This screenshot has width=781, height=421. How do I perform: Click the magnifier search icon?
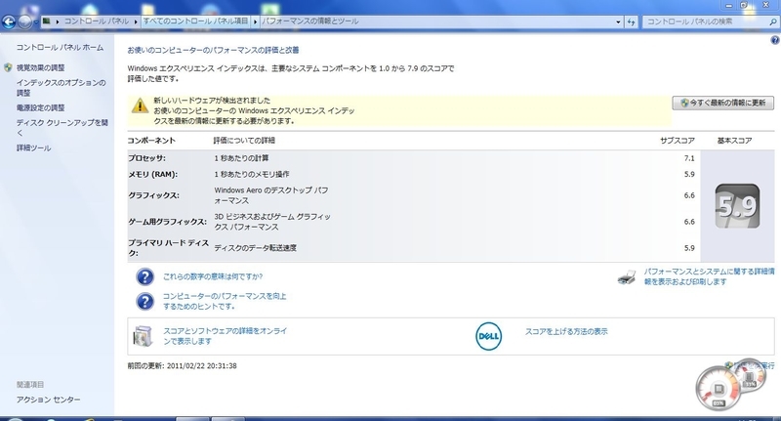click(x=773, y=21)
